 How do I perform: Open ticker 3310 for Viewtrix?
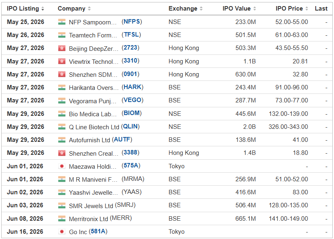[130, 61]
